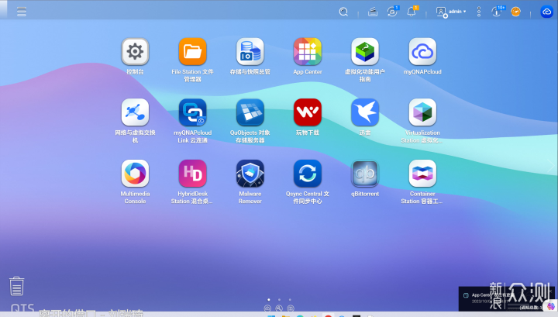Click the search magnifier icon
The width and height of the screenshot is (558, 317).
click(x=343, y=12)
